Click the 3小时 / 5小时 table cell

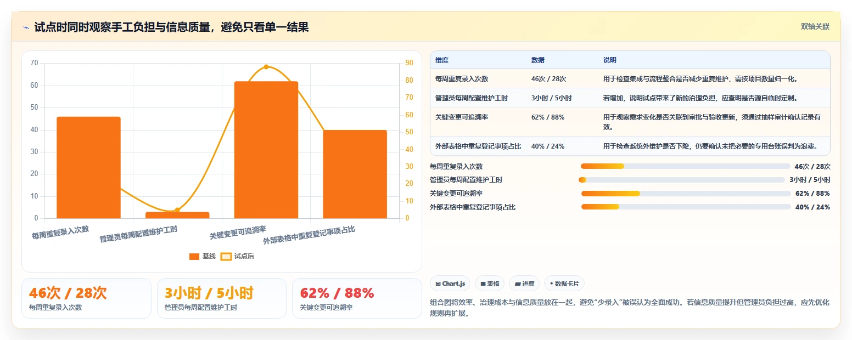pos(552,98)
